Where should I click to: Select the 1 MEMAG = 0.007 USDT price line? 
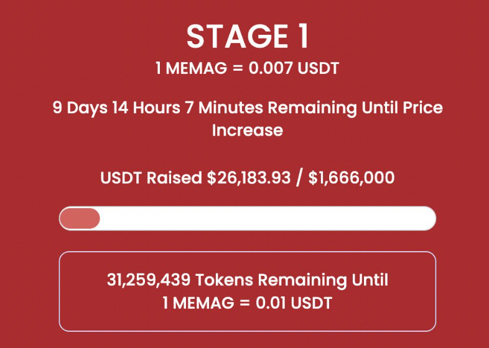[248, 68]
